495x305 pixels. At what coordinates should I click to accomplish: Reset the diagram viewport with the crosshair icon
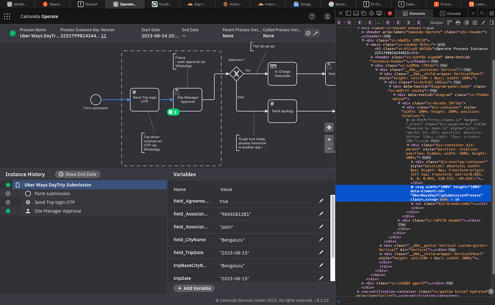tap(329, 127)
